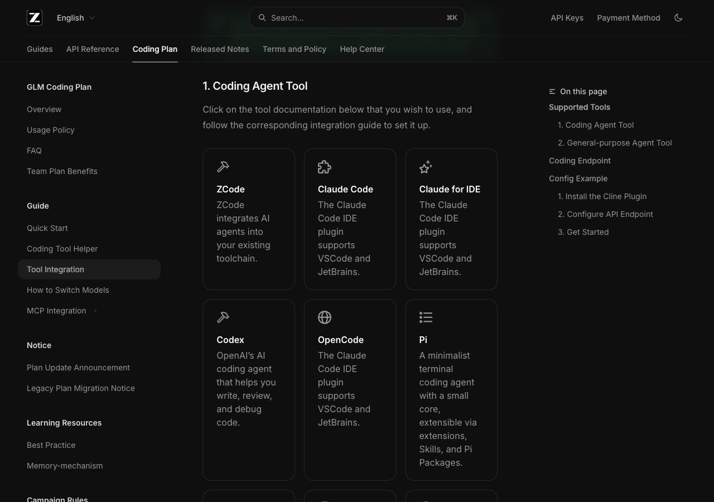This screenshot has width=714, height=502.
Task: Open the Released Notes tab
Action: click(220, 49)
